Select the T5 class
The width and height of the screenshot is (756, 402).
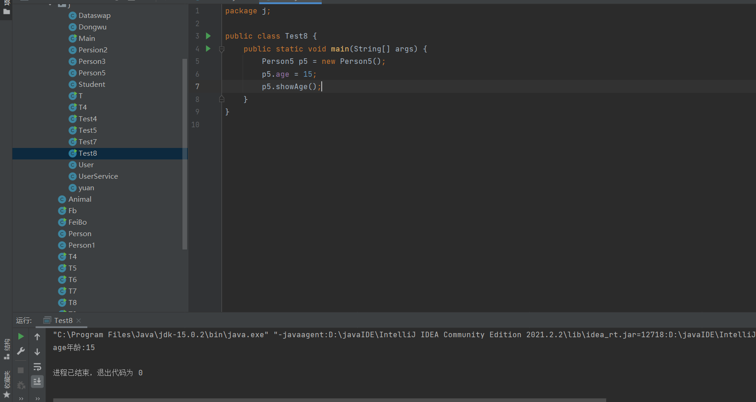click(73, 268)
